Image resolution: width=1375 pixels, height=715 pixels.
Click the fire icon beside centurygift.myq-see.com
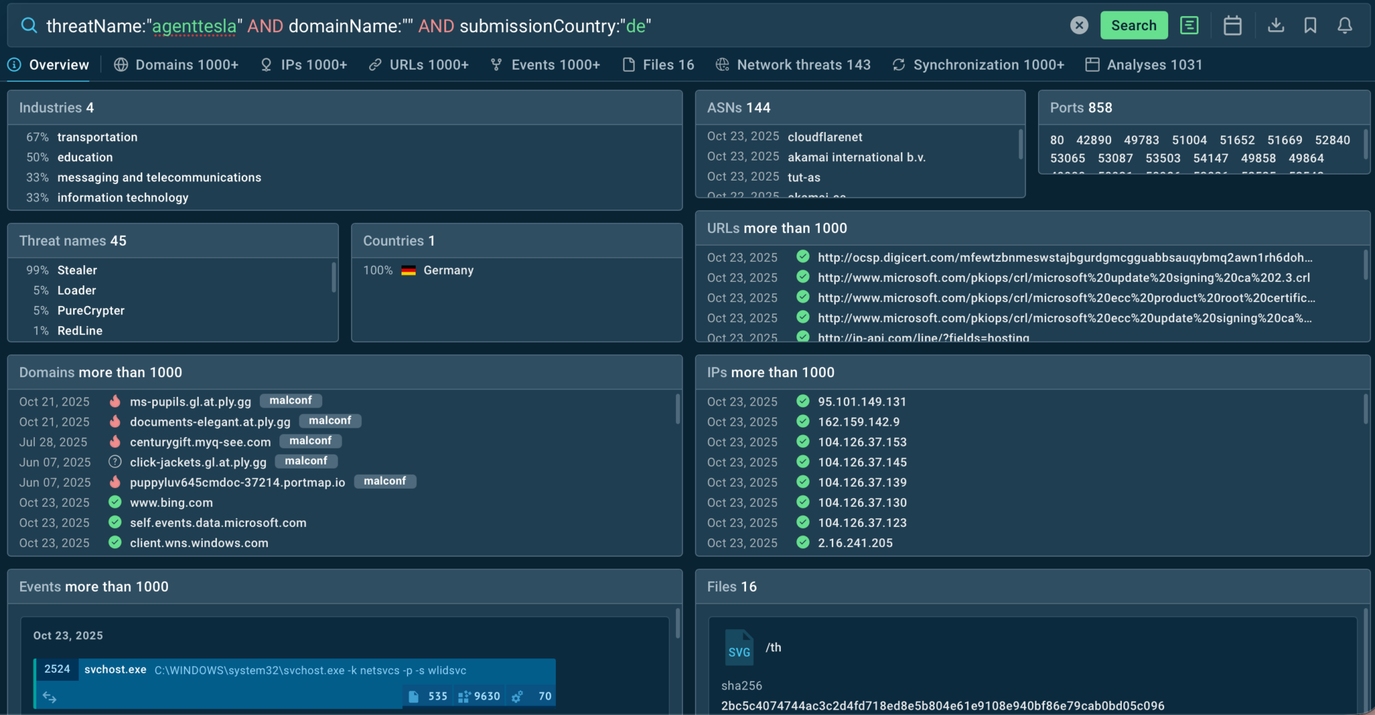point(115,441)
